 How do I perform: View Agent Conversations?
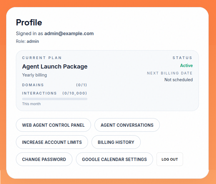(x=127, y=125)
